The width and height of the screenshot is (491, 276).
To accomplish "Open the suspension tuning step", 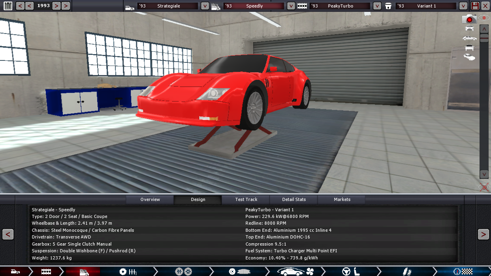I will click(x=405, y=272).
